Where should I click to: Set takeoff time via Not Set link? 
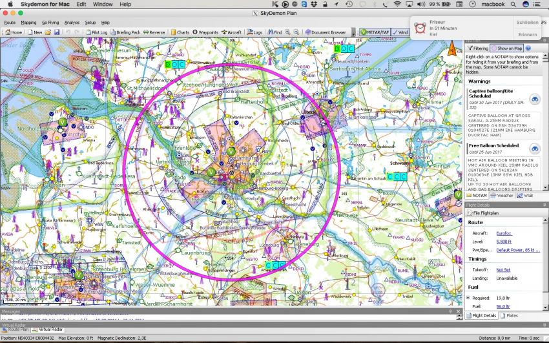(x=503, y=270)
